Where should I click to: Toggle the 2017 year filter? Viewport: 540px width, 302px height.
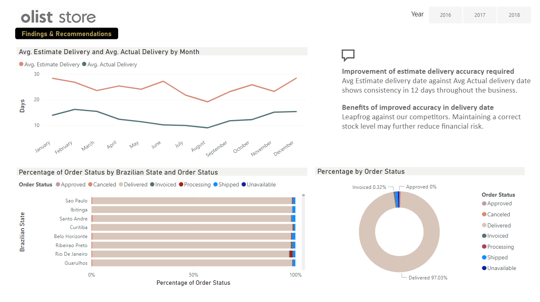[480, 15]
